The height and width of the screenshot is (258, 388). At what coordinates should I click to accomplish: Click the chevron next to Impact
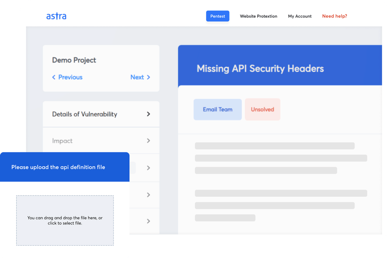148,141
